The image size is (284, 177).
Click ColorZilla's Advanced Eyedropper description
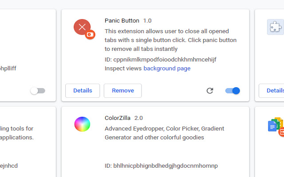164,133
